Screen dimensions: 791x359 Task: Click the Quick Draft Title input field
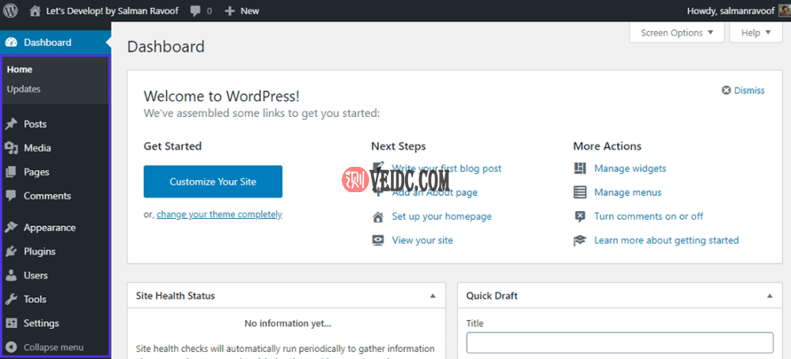pos(619,342)
